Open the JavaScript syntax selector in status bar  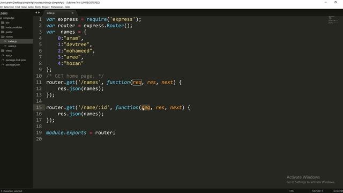tap(338, 191)
